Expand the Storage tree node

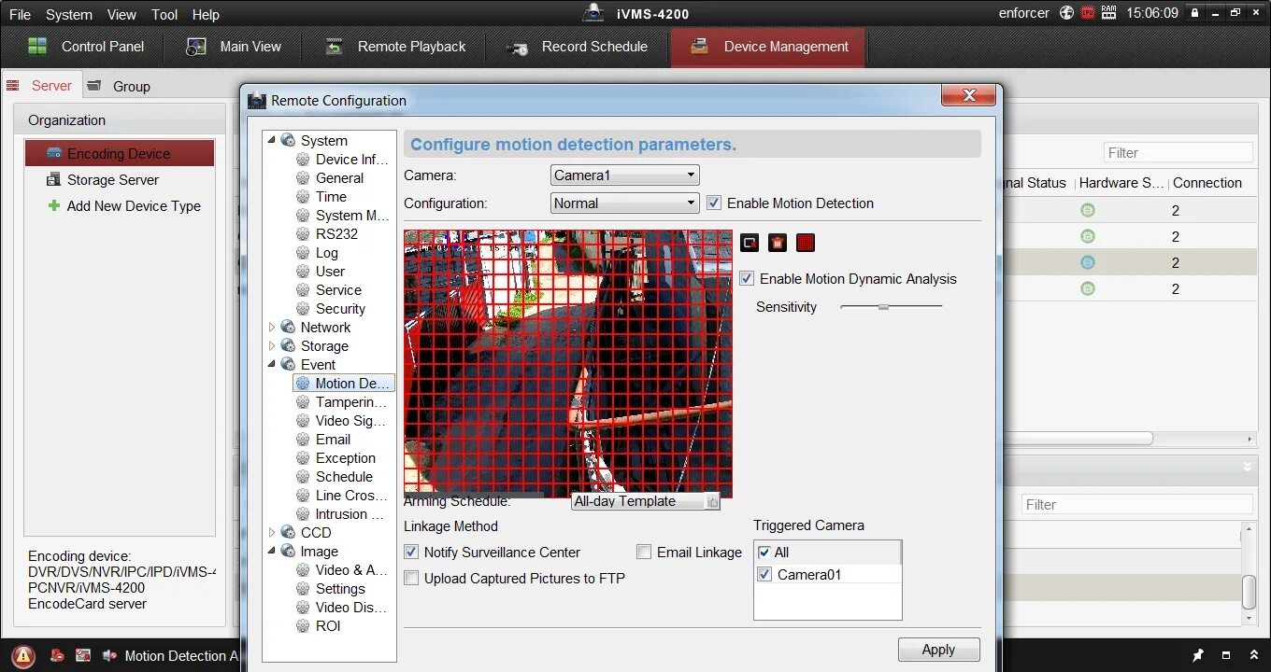272,345
